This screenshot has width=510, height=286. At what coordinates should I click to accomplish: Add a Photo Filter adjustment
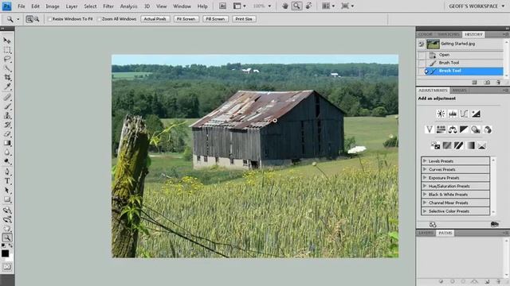coord(476,129)
